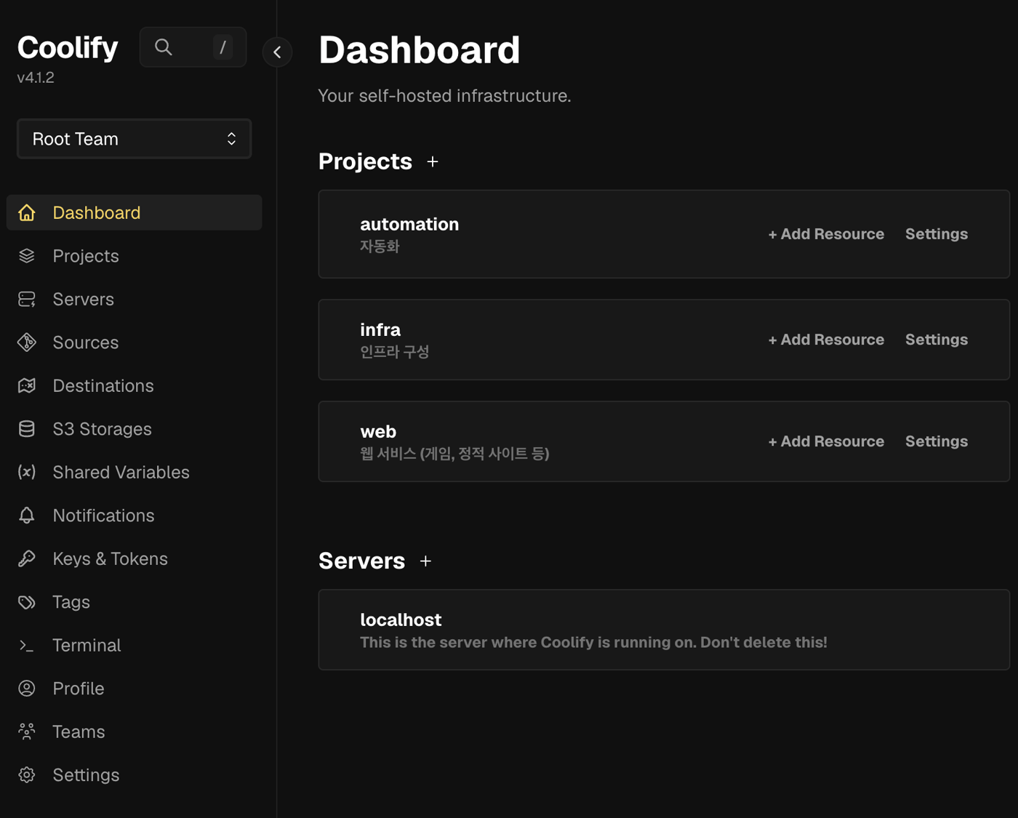Click the Terminal prompt icon
1018x818 pixels.
tap(27, 645)
